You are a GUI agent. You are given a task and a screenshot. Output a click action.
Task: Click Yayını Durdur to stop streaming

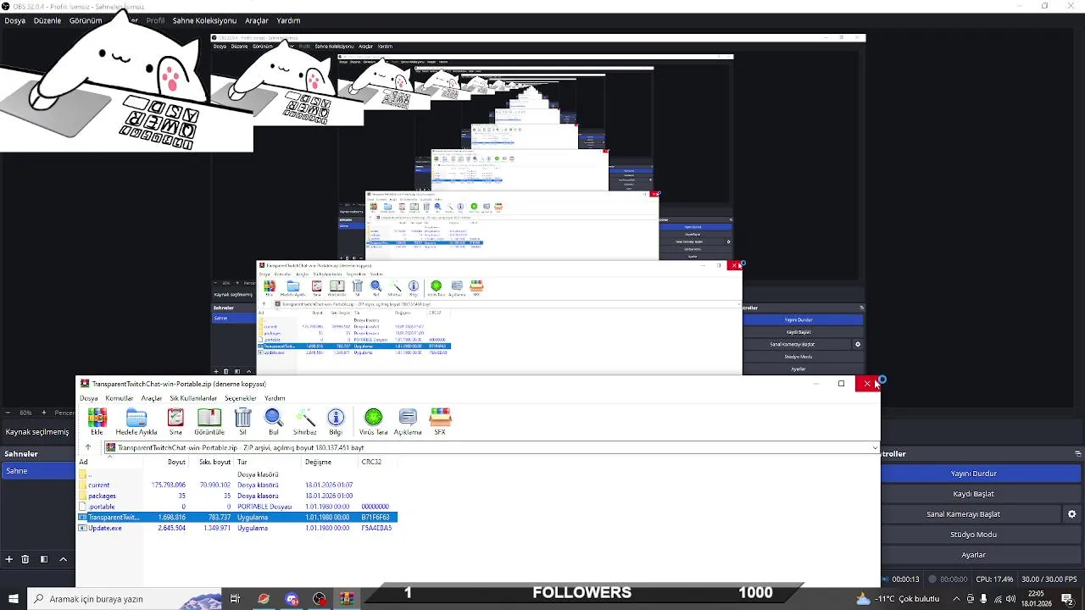pos(973,474)
